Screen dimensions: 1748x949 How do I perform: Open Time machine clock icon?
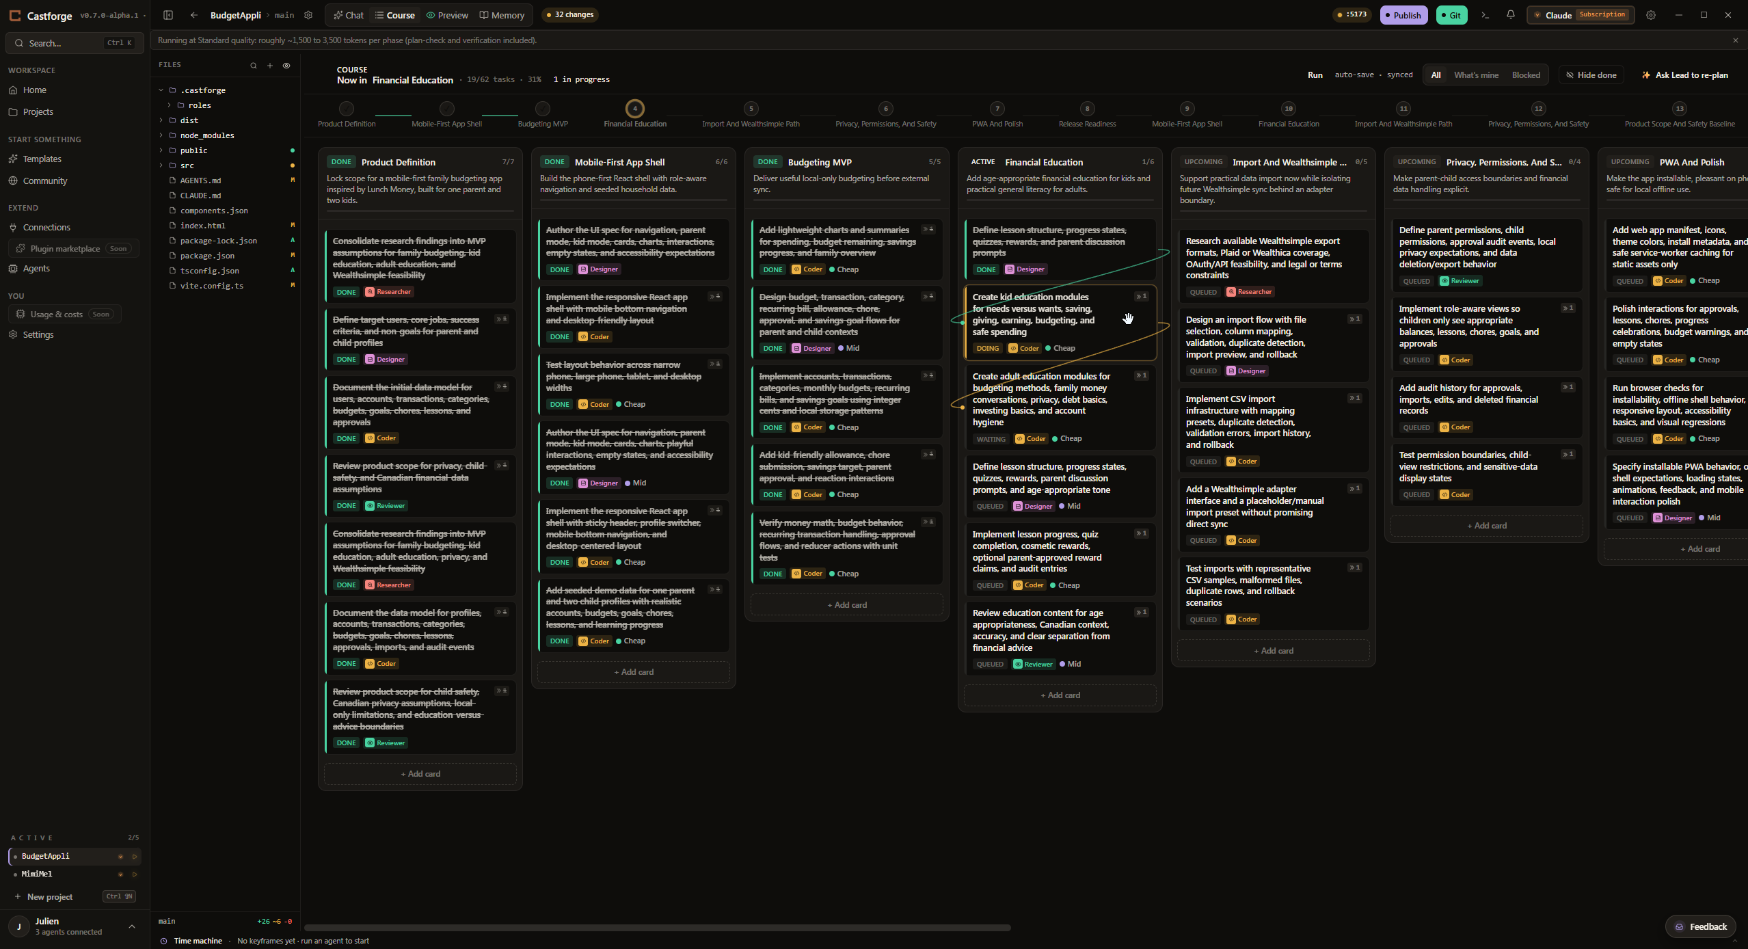[x=164, y=941]
